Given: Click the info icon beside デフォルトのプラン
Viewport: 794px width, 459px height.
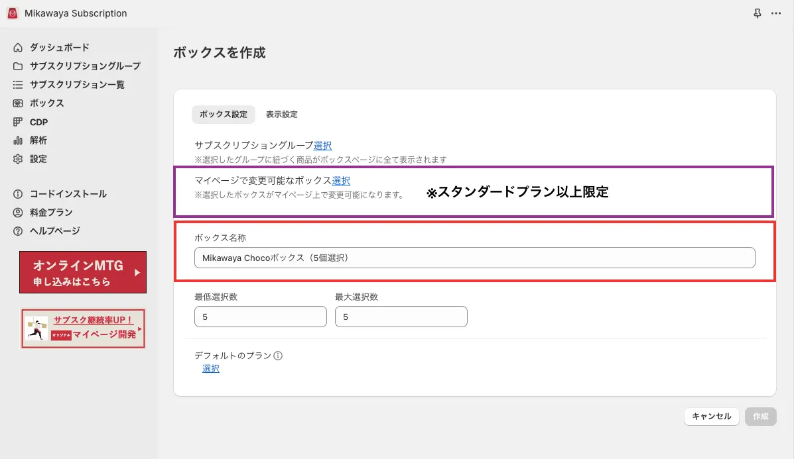Looking at the screenshot, I should pyautogui.click(x=278, y=356).
